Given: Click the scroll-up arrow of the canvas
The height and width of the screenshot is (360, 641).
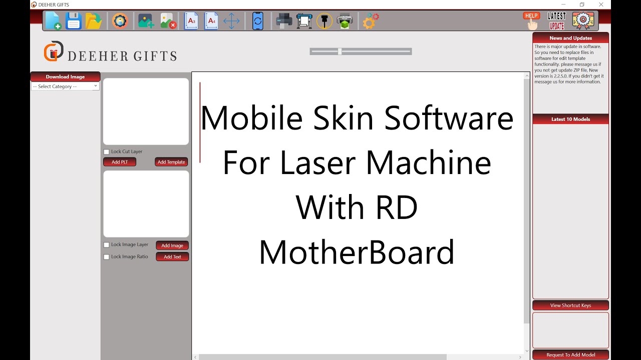Looking at the screenshot, I should [526, 75].
